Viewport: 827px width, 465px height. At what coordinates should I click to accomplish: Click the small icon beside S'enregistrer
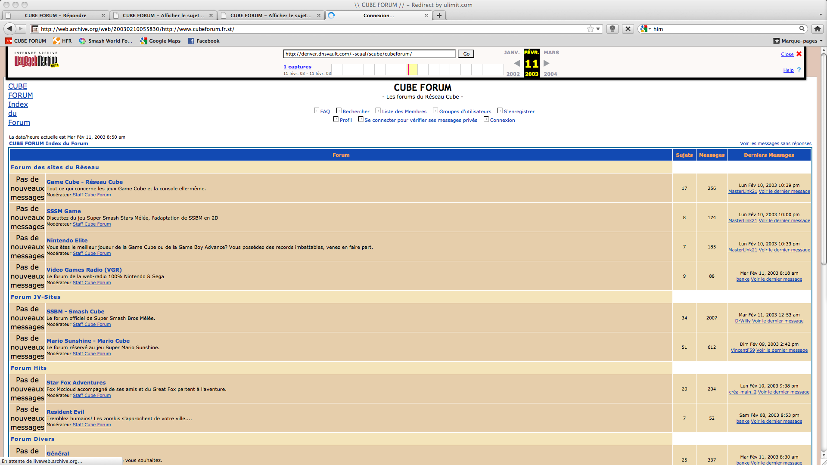click(x=500, y=111)
